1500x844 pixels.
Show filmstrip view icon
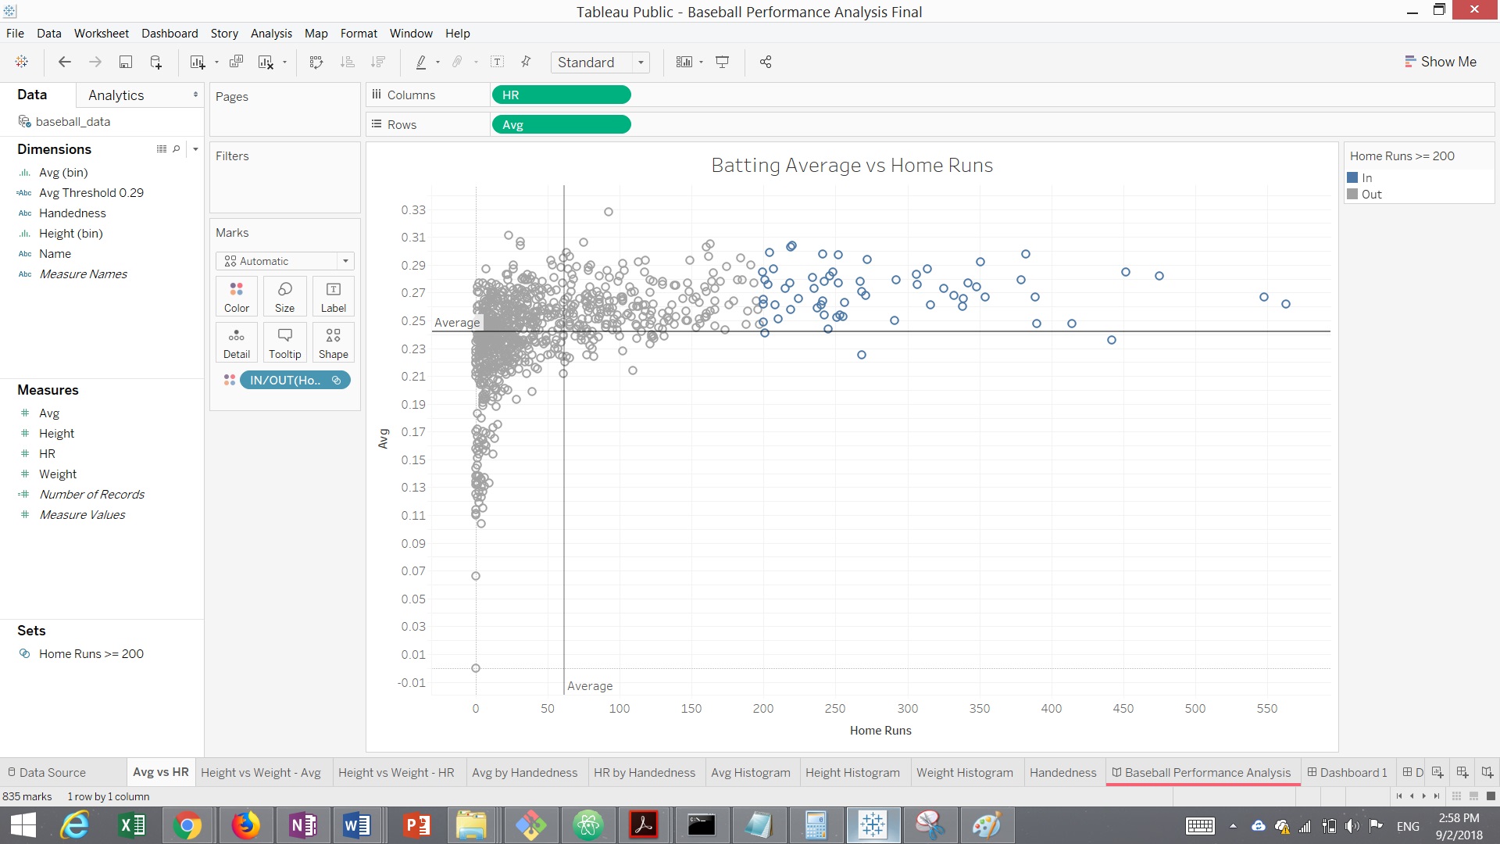1473,796
